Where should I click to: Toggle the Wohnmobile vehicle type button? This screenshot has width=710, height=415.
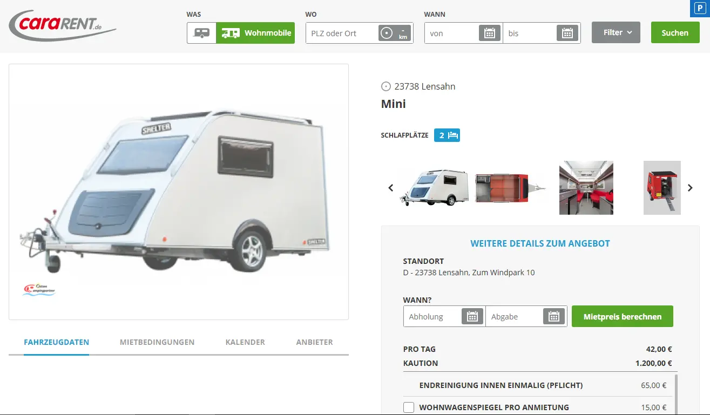[255, 33]
